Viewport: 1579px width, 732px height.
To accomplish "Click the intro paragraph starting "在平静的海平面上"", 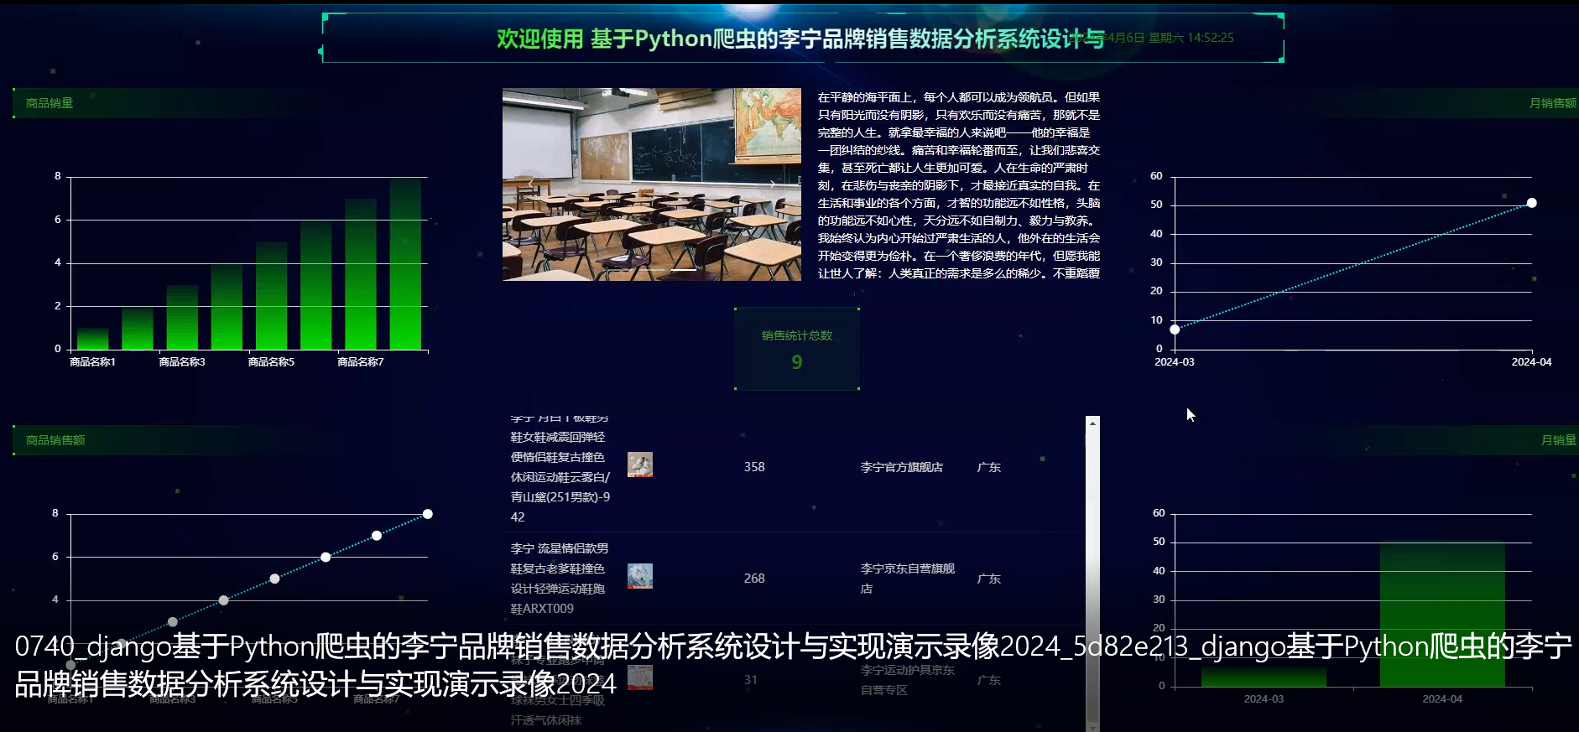I will [959, 185].
